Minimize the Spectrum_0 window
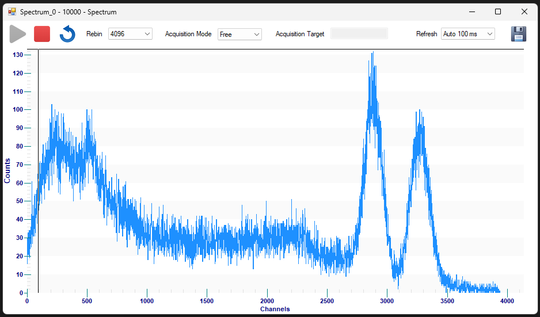This screenshot has height=317, width=540. 472,12
